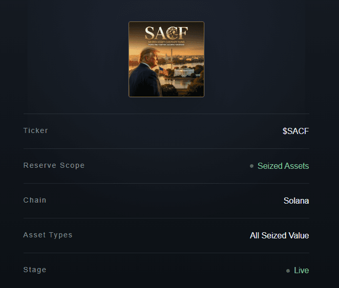Click the Stage row label
This screenshot has height=288, width=339.
pyautogui.click(x=35, y=270)
